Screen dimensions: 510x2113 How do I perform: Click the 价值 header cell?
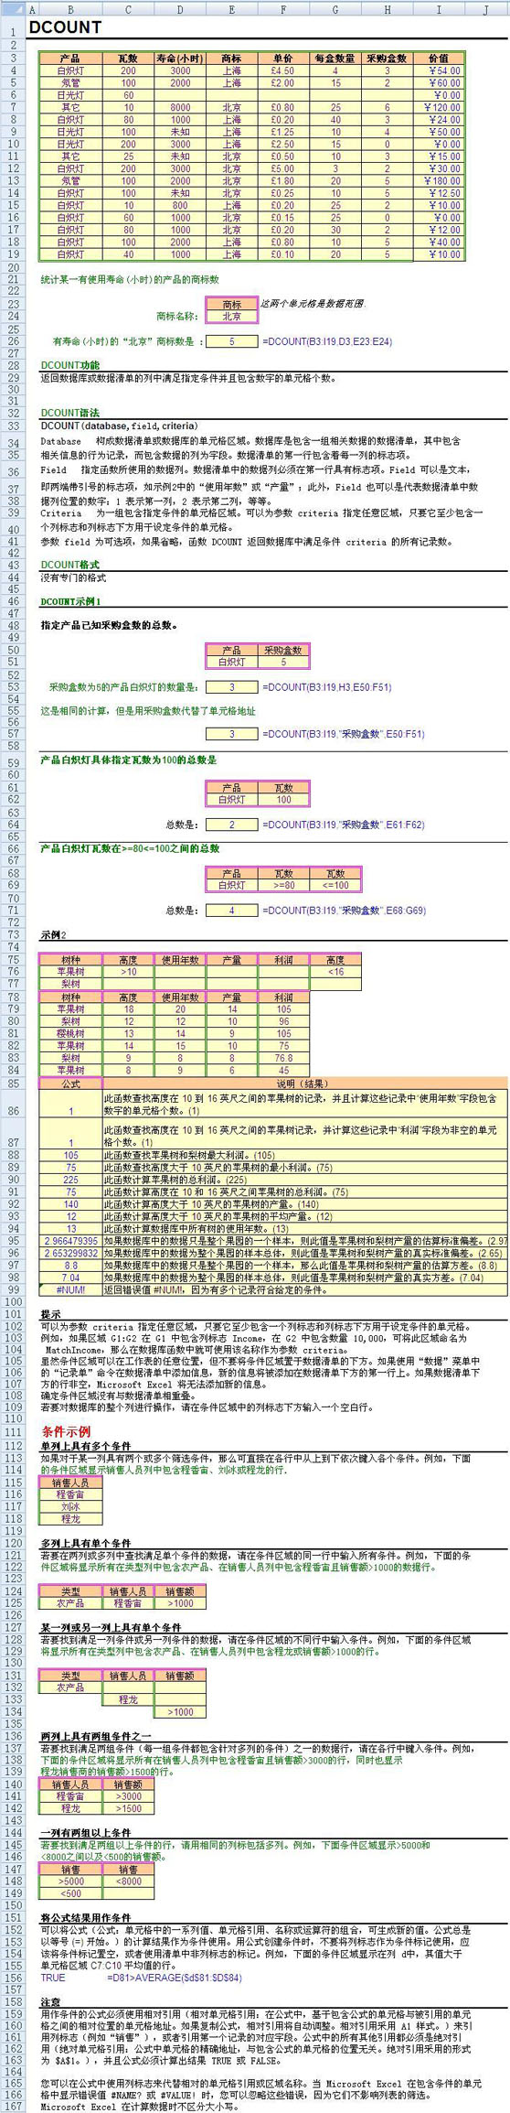(x=439, y=58)
